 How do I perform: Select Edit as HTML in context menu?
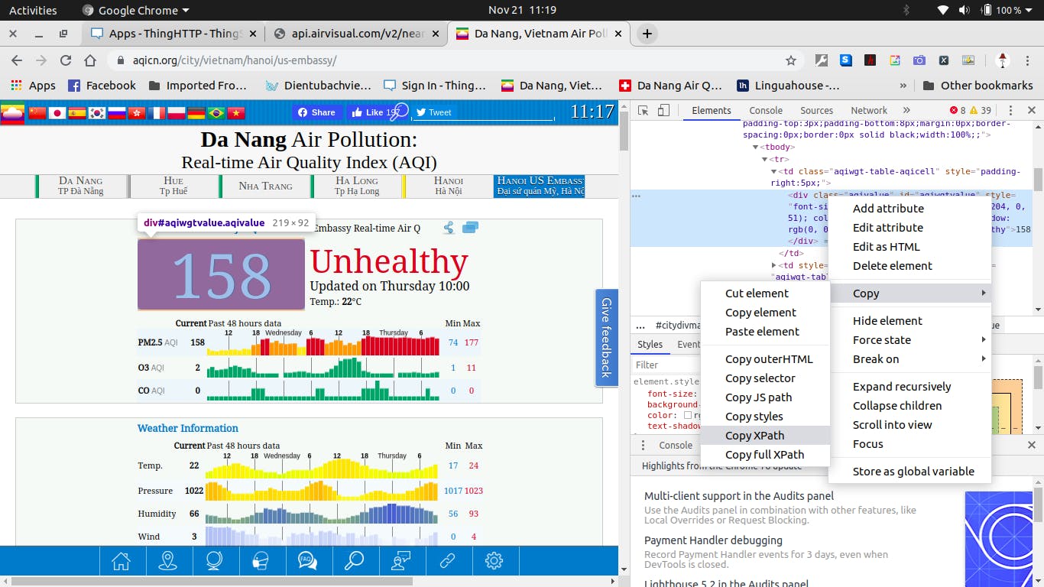(909, 246)
